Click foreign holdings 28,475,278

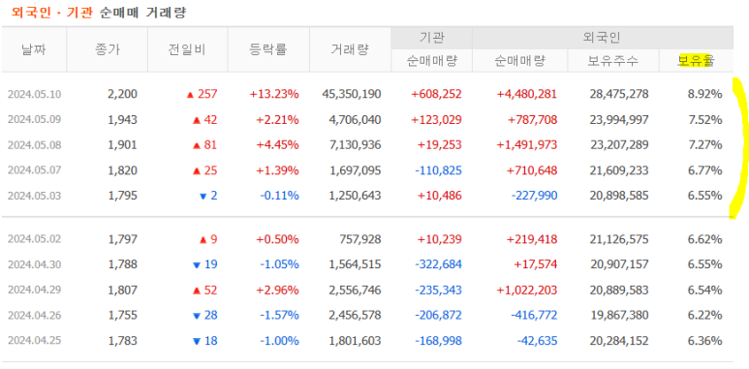(x=619, y=94)
